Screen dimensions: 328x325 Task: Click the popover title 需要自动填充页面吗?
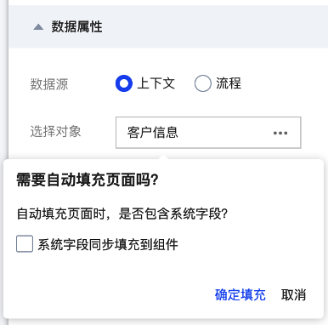[88, 180]
